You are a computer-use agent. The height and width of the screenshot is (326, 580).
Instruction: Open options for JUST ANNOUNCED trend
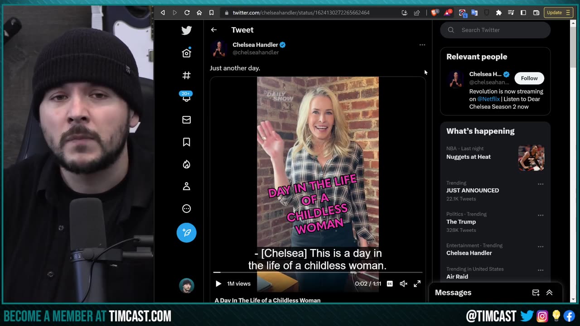tap(540, 184)
